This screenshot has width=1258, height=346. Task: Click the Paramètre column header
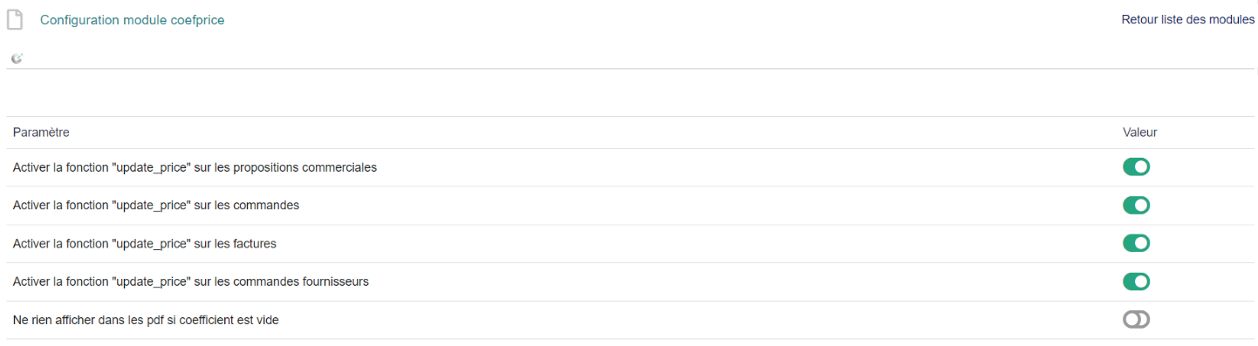point(41,132)
